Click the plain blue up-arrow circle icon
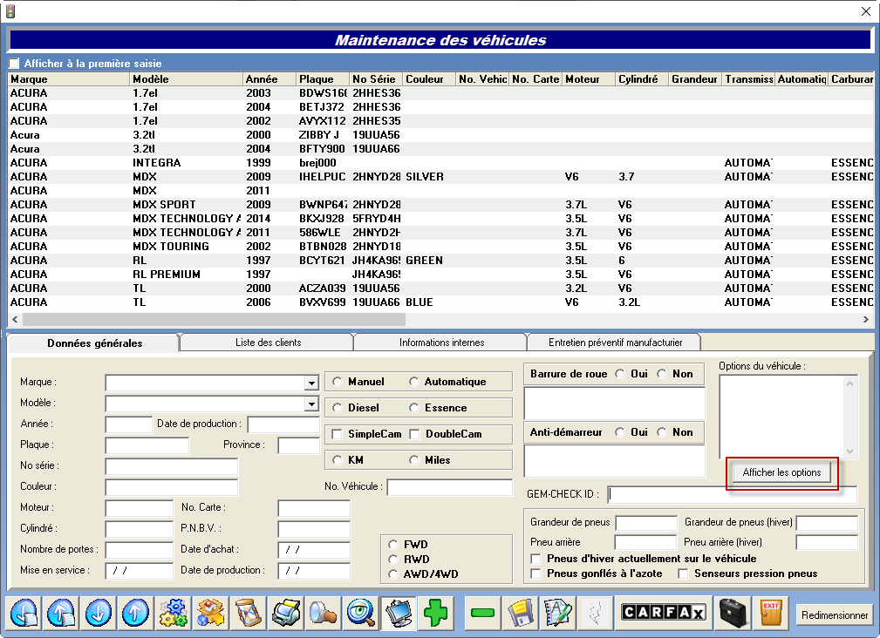880x638 pixels. [x=135, y=613]
